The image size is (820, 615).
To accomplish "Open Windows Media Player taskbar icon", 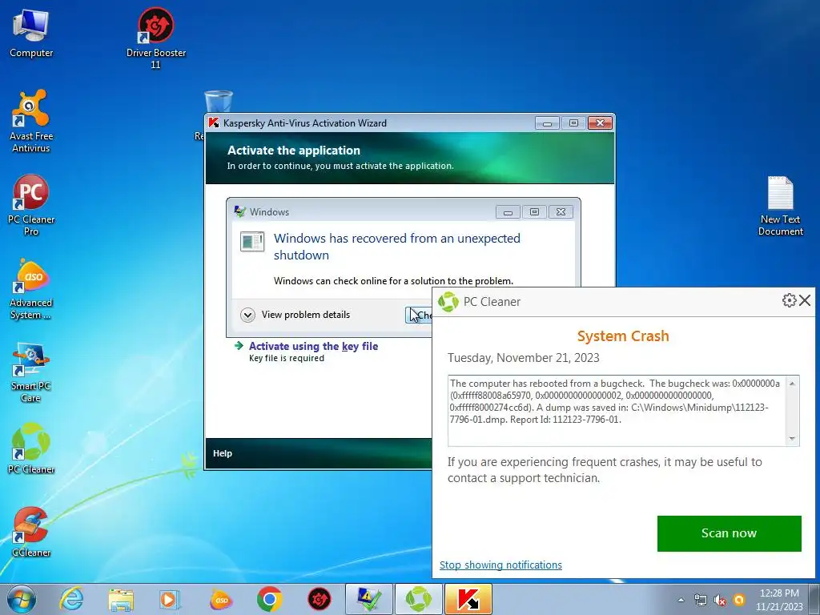I will pos(170,599).
